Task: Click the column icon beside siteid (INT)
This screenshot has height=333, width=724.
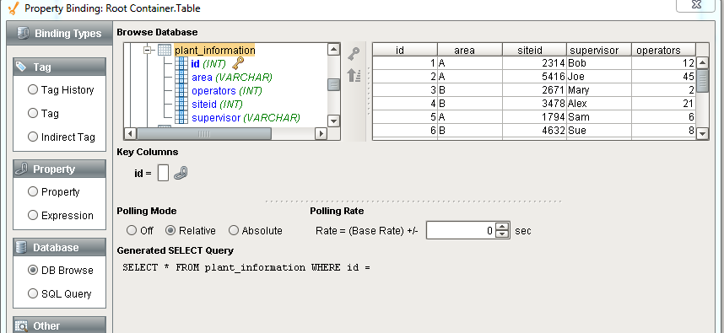Action: 181,105
